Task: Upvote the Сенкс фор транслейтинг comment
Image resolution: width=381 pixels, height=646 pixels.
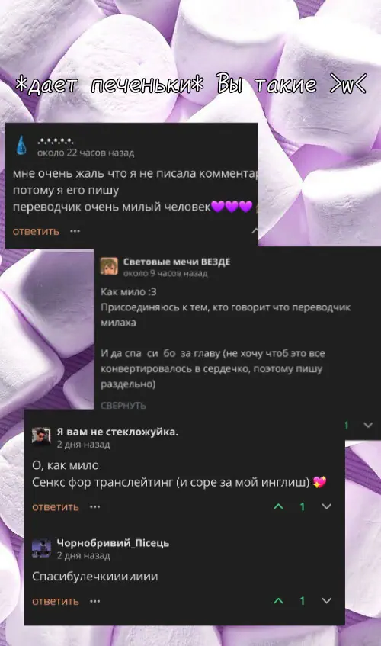Action: point(279,506)
